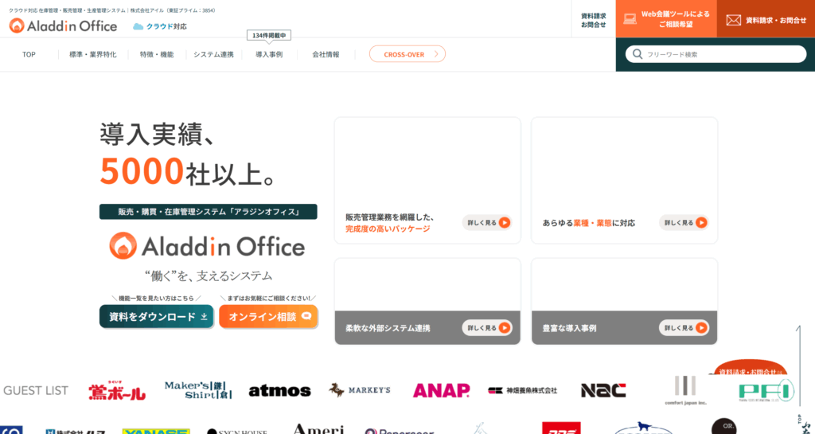Click 詳しく見る on 柔軟な外部システム連携 card

click(x=487, y=328)
